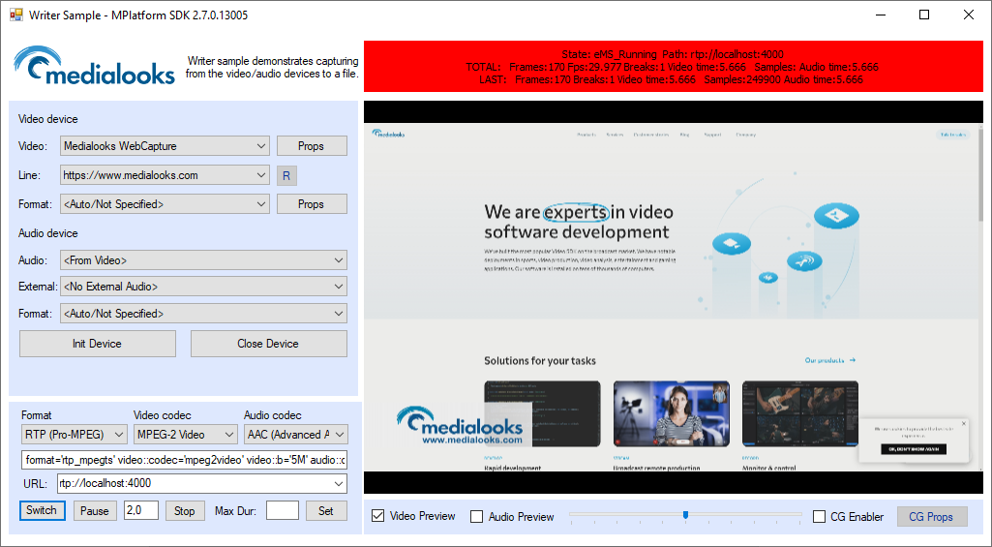
Task: Open the Video device dropdown (Medialooks WebCapture)
Action: [x=165, y=145]
